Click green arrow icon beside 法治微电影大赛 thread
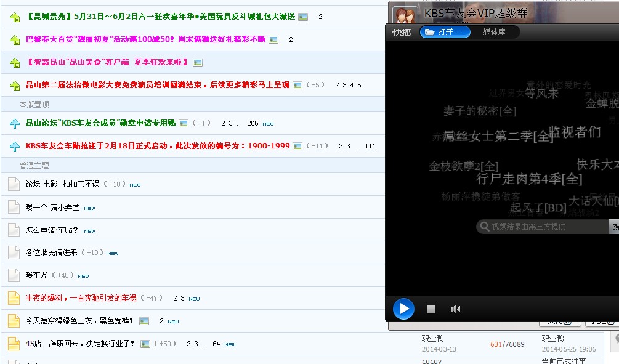 tap(15, 85)
